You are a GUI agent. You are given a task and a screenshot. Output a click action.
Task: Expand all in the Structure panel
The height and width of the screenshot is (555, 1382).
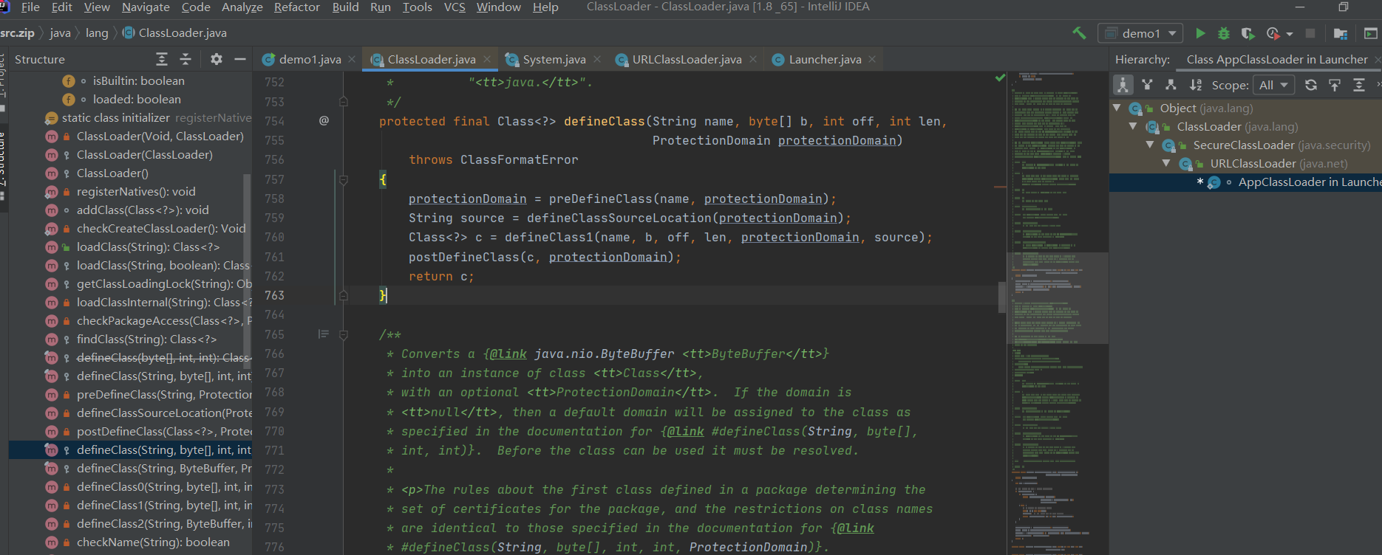click(x=162, y=59)
